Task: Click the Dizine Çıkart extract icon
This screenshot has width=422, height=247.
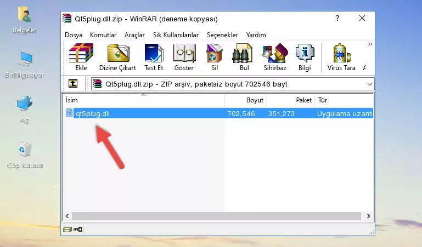Action: [x=117, y=57]
